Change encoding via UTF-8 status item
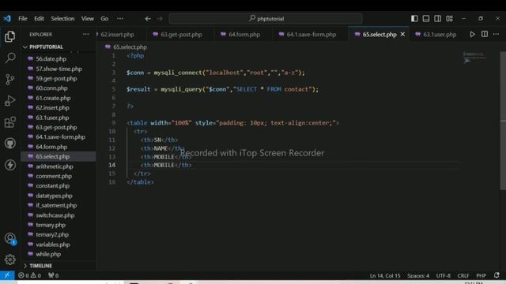 [444, 275]
